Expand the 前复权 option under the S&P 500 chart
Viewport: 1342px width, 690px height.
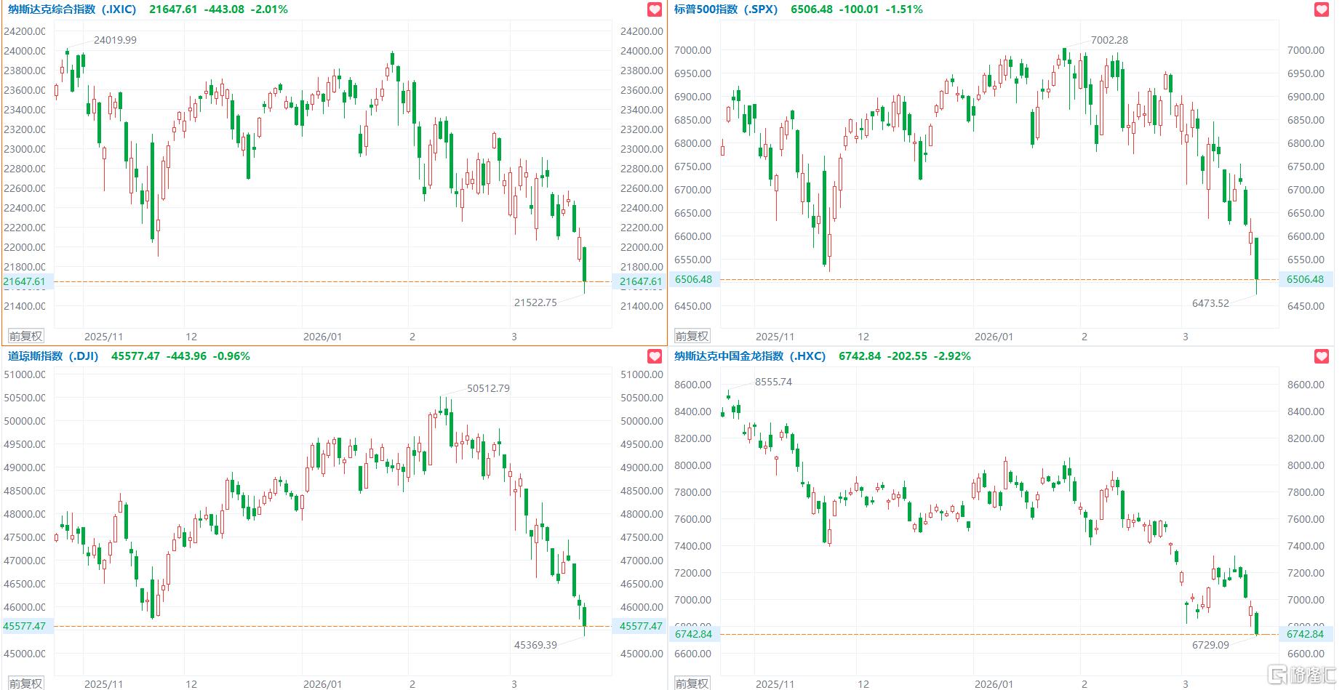(692, 336)
